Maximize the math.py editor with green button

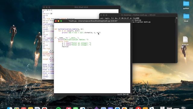coord(61,21)
